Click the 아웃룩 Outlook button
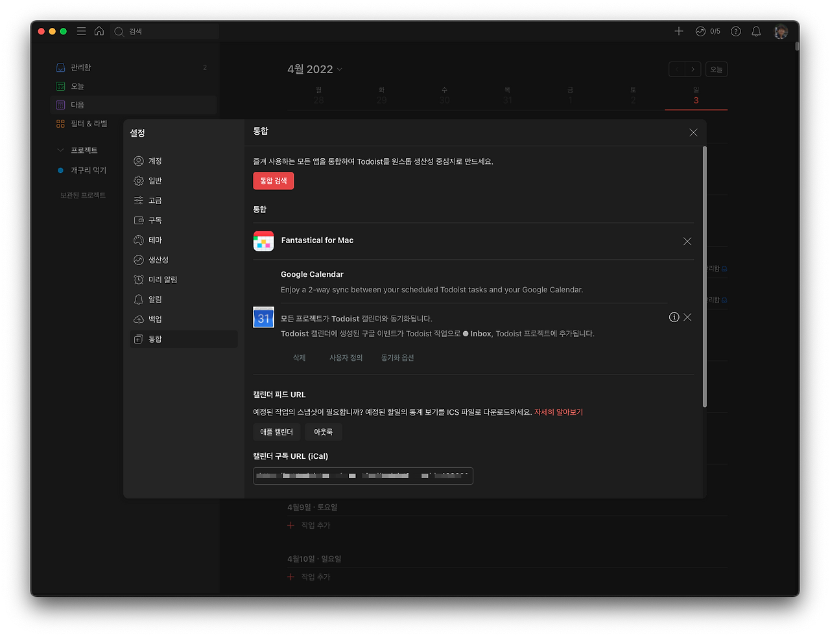The height and width of the screenshot is (637, 830). (x=323, y=432)
